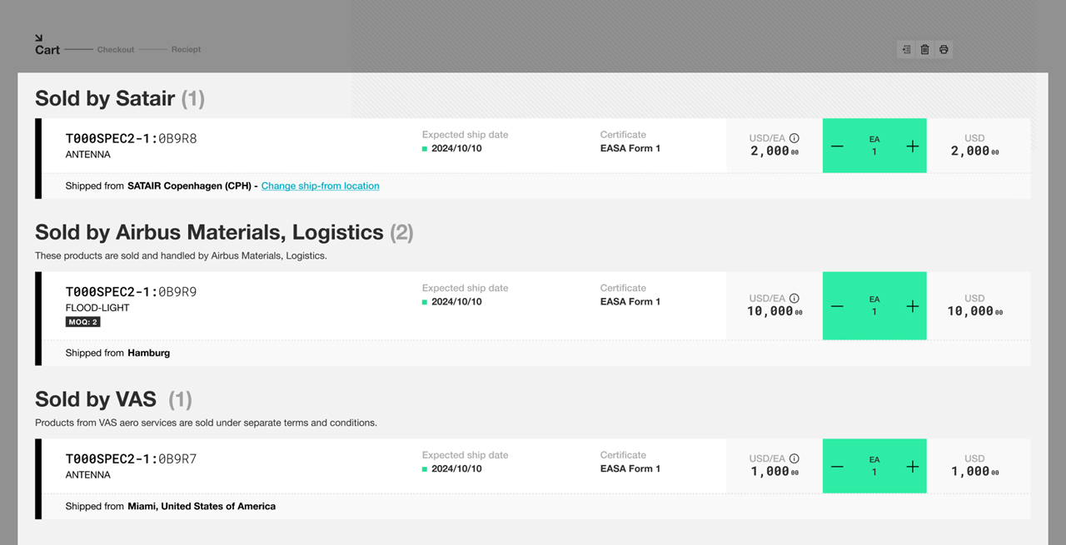Click the 10,000 USD line total for FLOOD-LIGHT
This screenshot has height=545, width=1066.
(x=975, y=311)
